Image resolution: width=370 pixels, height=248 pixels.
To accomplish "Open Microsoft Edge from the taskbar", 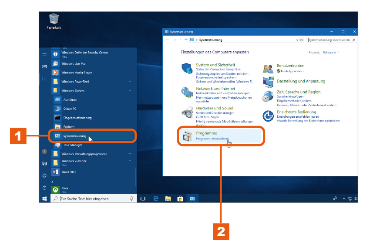I will 156,198.
